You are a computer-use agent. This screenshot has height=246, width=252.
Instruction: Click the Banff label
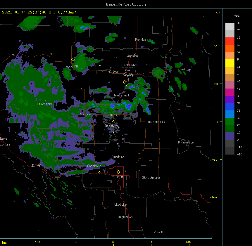pos(36,166)
